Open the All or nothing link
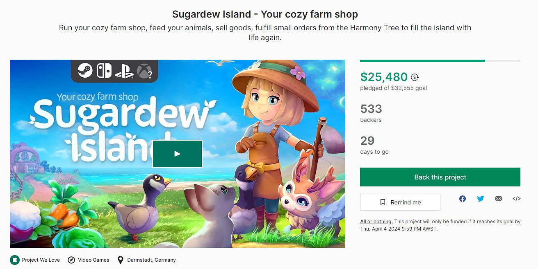The image size is (538, 269). pos(376,222)
